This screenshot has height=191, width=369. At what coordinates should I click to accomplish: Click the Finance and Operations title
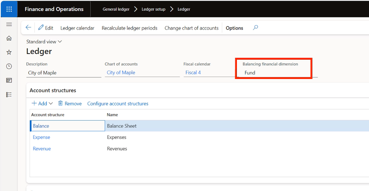click(54, 9)
